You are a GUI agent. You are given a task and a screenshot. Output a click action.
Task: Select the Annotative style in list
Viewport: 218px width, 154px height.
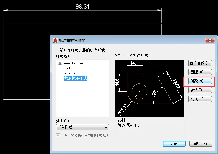coord(73,63)
